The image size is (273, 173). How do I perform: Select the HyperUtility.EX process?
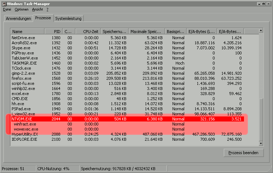[127, 134]
